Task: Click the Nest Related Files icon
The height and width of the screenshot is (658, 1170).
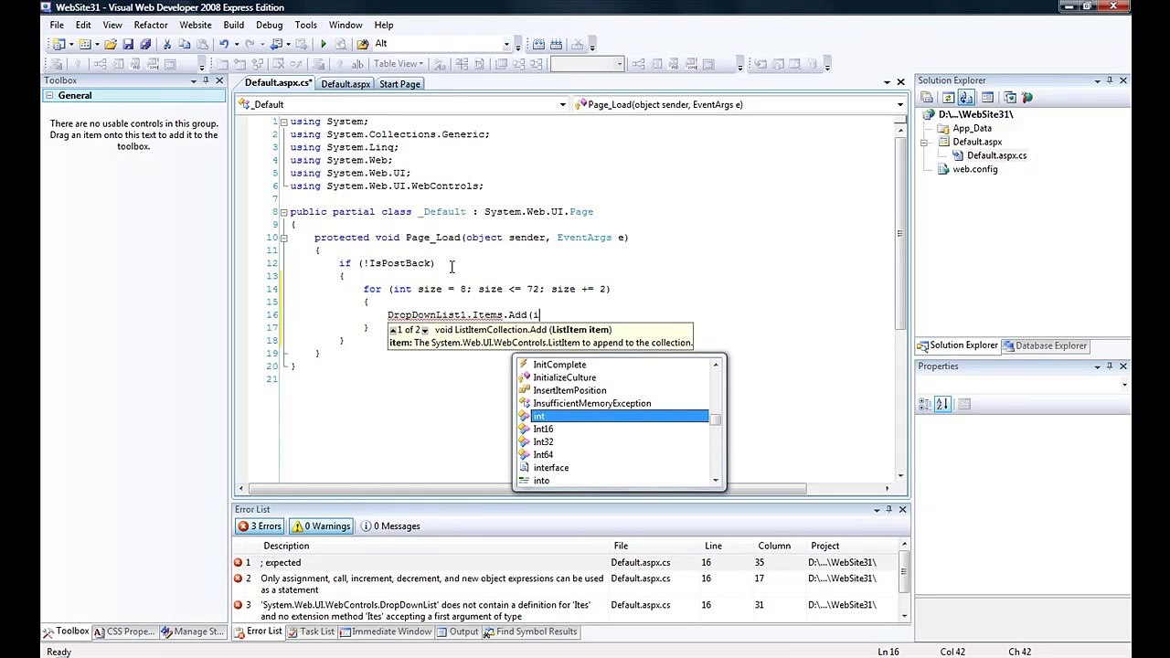Action: pyautogui.click(x=965, y=97)
